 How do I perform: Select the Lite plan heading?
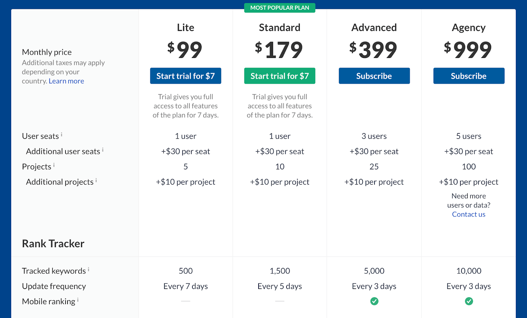(x=185, y=28)
